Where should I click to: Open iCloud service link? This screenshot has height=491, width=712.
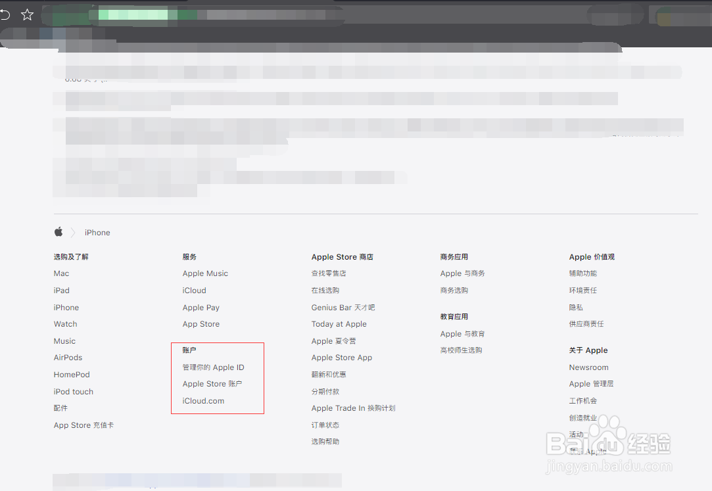point(195,291)
